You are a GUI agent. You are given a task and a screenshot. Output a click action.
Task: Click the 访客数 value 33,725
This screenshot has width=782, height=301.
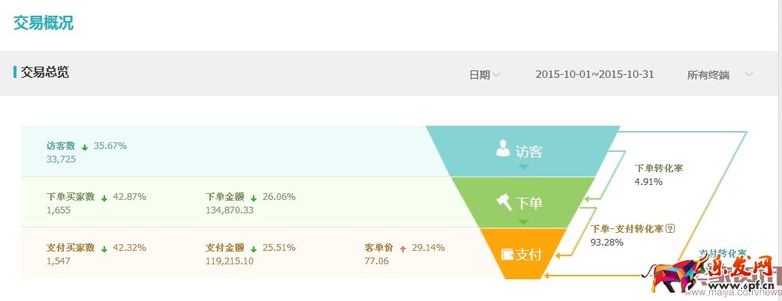[x=61, y=159]
